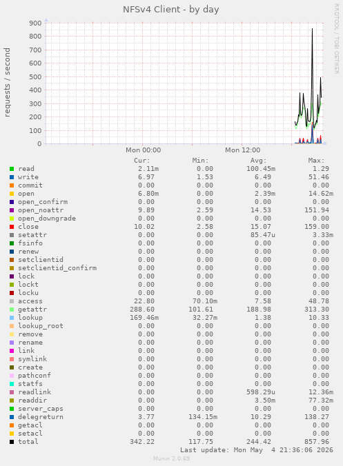Click readdir's max value 77.32m
The image size is (343, 466).
(321, 401)
